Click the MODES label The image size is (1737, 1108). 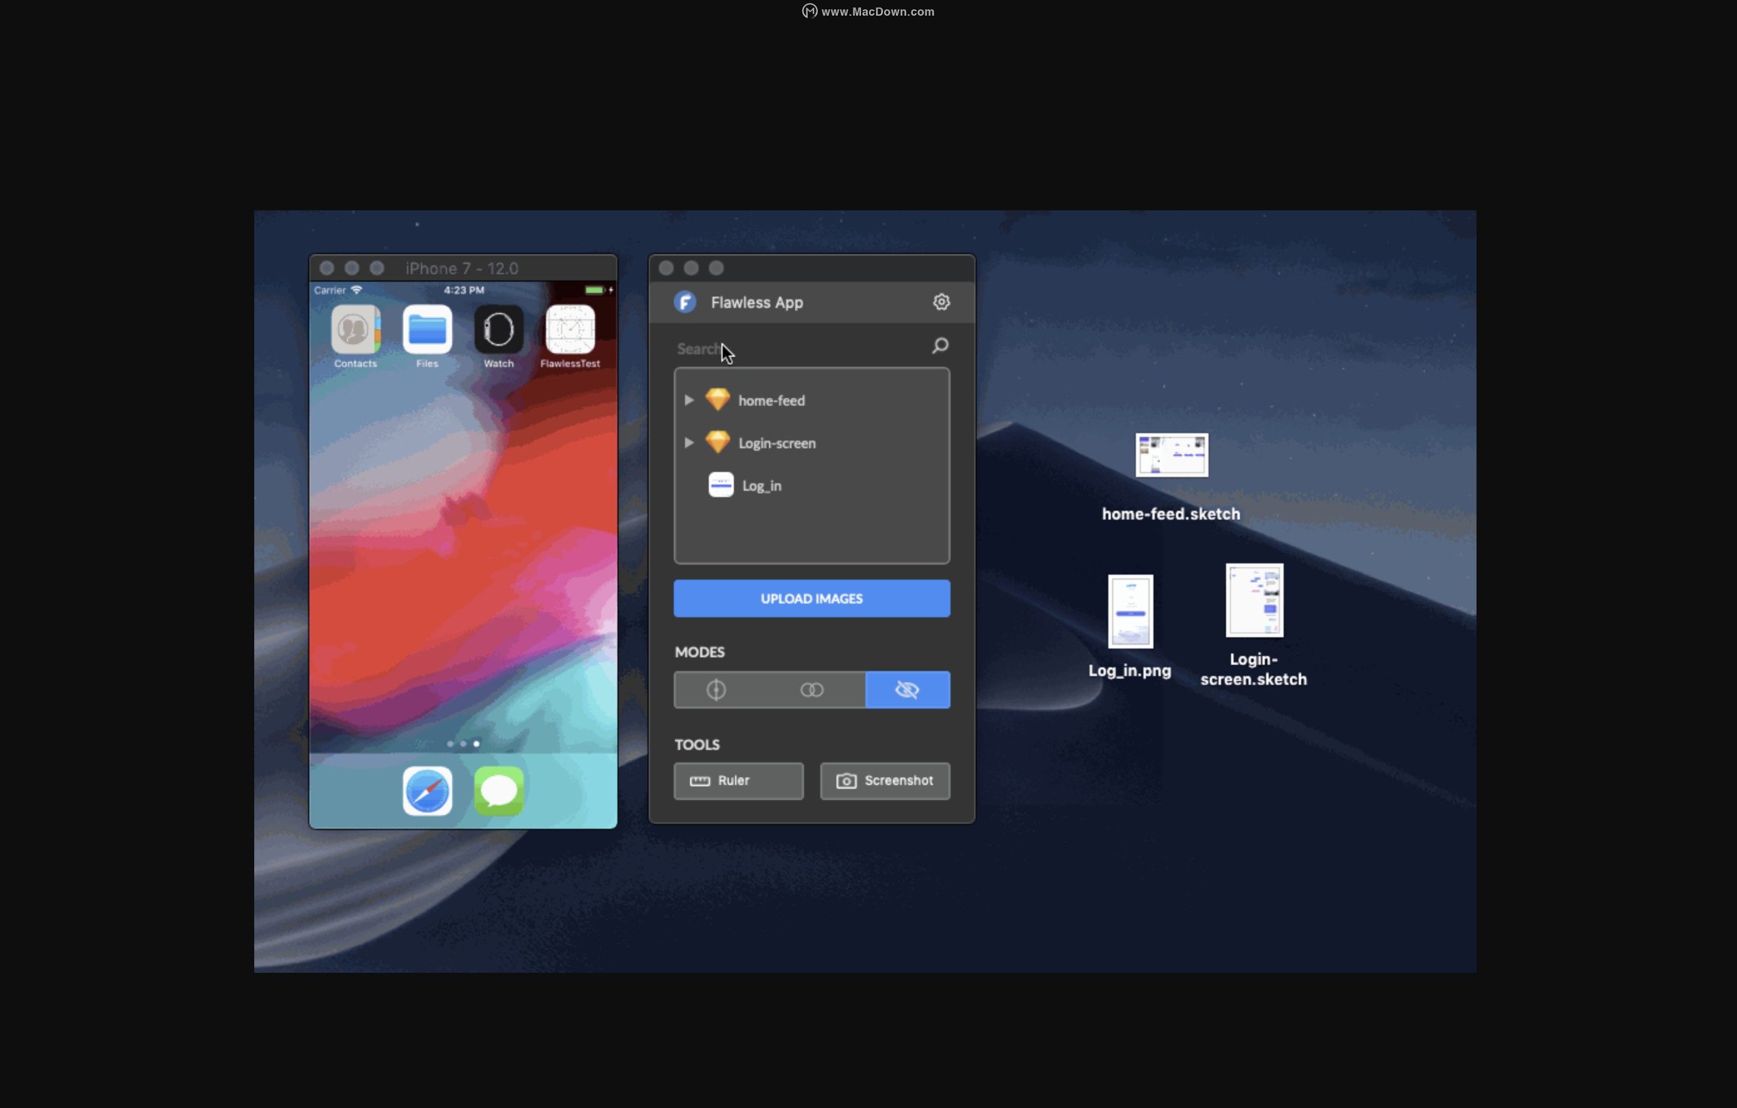coord(699,652)
